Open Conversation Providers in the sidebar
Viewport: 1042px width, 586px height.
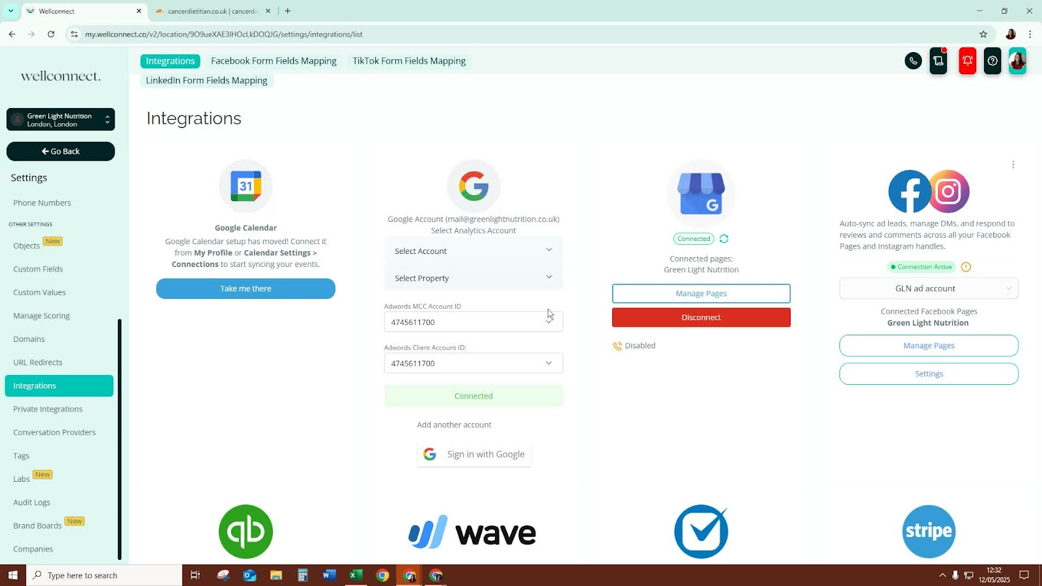pyautogui.click(x=55, y=432)
